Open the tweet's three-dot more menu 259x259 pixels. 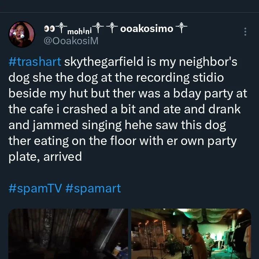click(245, 32)
